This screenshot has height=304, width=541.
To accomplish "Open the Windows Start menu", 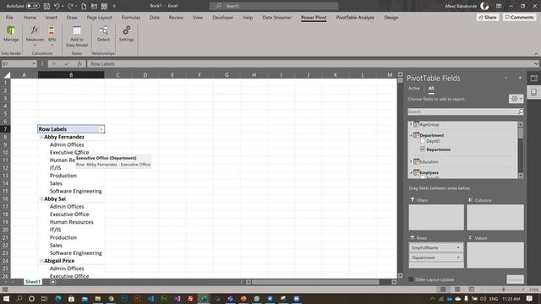I will pyautogui.click(x=6, y=298).
